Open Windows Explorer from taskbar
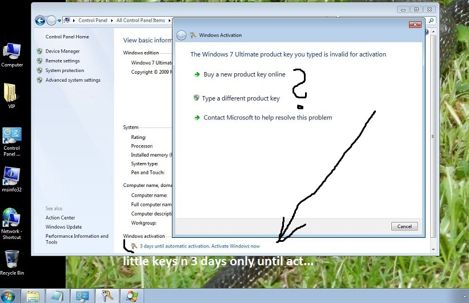This screenshot has height=303, width=469. [33, 296]
